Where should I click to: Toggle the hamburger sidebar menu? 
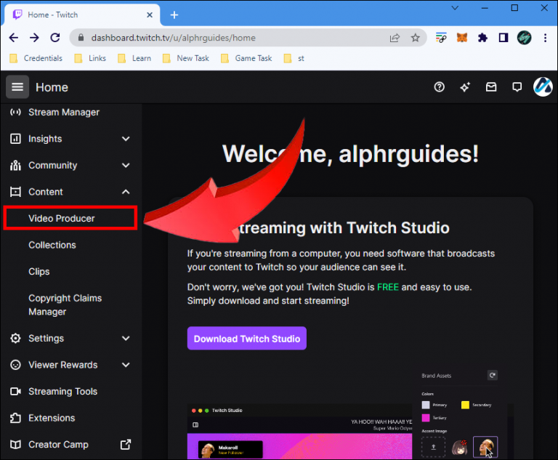[x=17, y=87]
